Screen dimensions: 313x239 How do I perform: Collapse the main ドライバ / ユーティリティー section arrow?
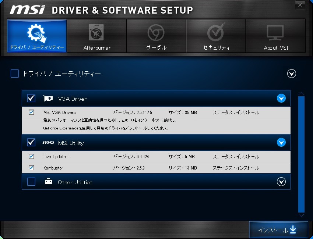291,74
